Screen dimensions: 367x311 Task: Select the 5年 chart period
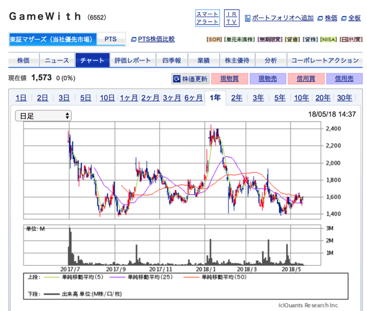pos(280,98)
